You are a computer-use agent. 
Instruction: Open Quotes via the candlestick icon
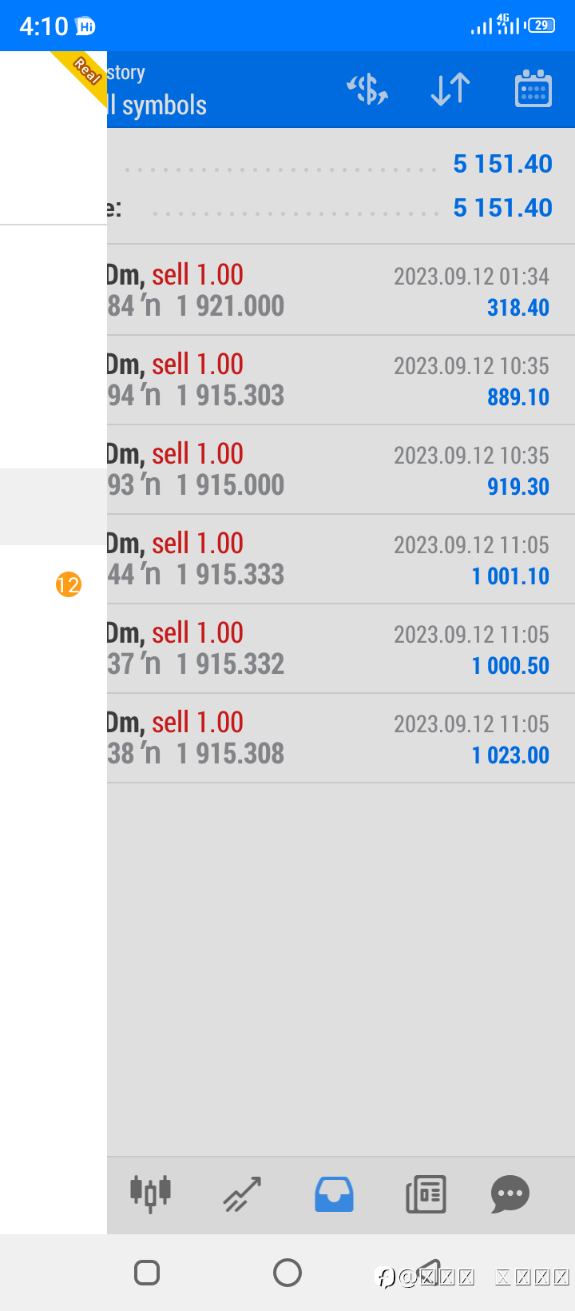[x=150, y=1194]
